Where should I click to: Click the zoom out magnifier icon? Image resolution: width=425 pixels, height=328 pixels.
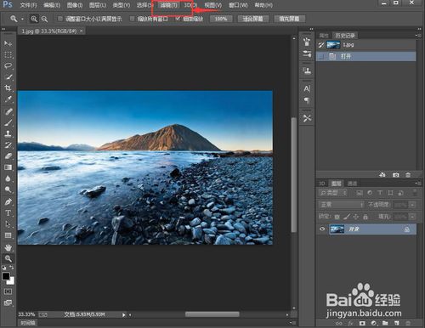coord(44,19)
